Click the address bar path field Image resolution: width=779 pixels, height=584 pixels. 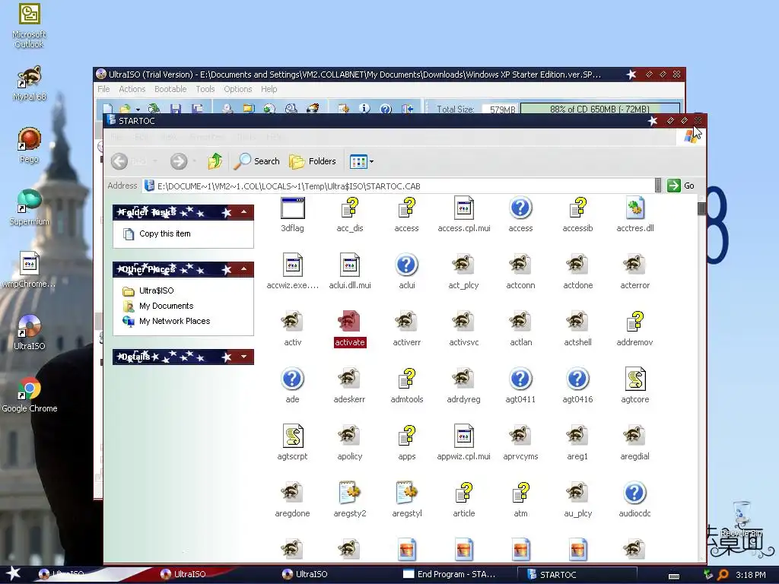[397, 186]
